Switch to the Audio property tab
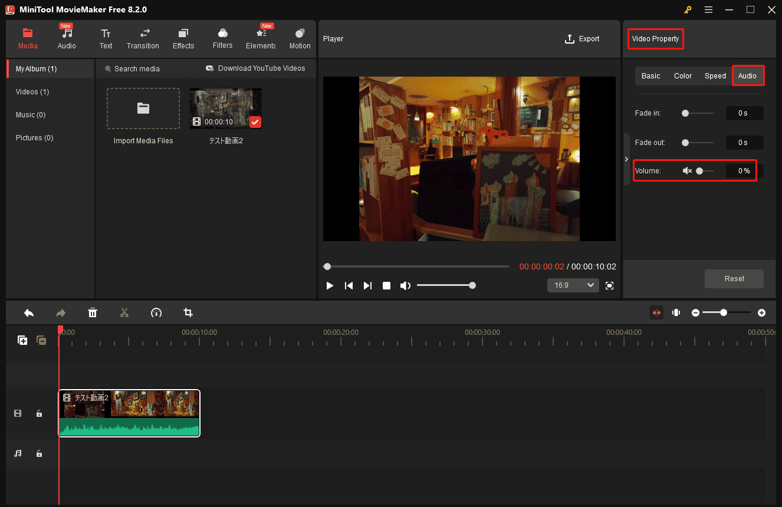The height and width of the screenshot is (507, 782). [x=748, y=76]
